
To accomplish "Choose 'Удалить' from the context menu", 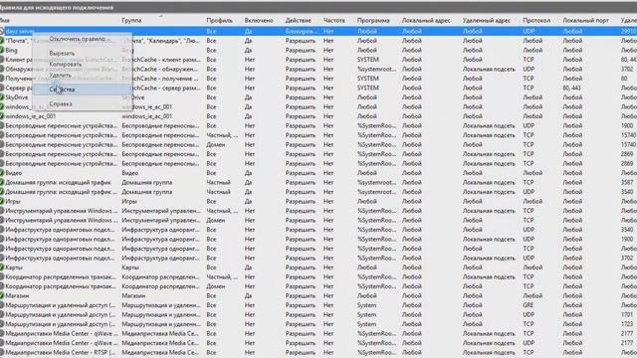I will (x=60, y=76).
